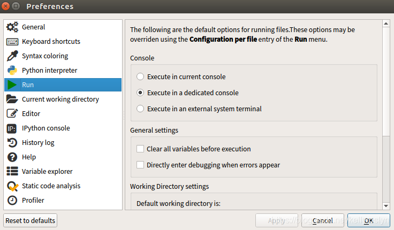394x230 pixels.
Task: Select the Editor pencil icon
Action: click(12, 114)
